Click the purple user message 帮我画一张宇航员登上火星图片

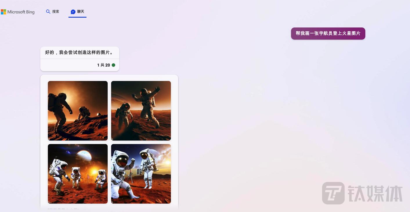coord(328,34)
